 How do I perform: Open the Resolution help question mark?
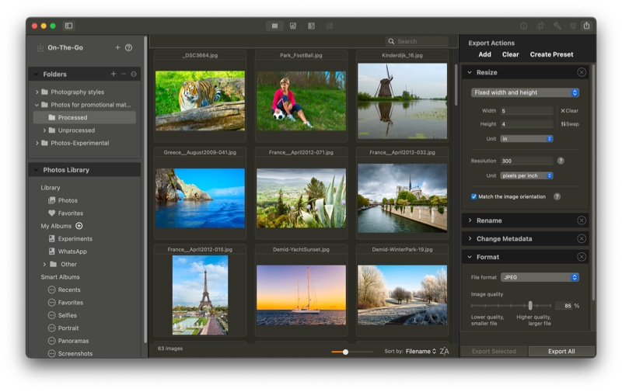pyautogui.click(x=560, y=161)
